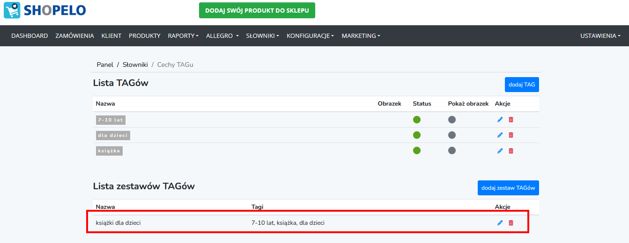Click the 'Pokaż obrazek' column header

(468, 104)
